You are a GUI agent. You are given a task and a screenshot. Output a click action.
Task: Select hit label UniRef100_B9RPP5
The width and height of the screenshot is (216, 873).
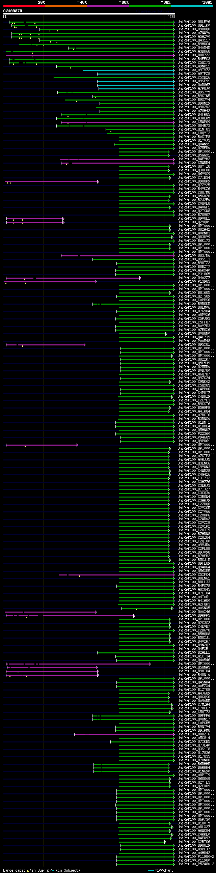pos(194,615)
